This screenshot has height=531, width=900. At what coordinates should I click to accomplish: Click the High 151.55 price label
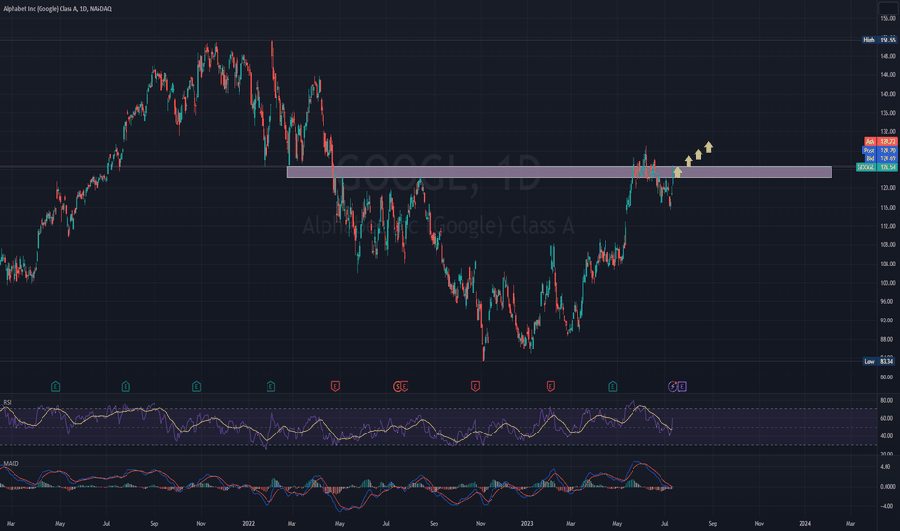(x=880, y=40)
